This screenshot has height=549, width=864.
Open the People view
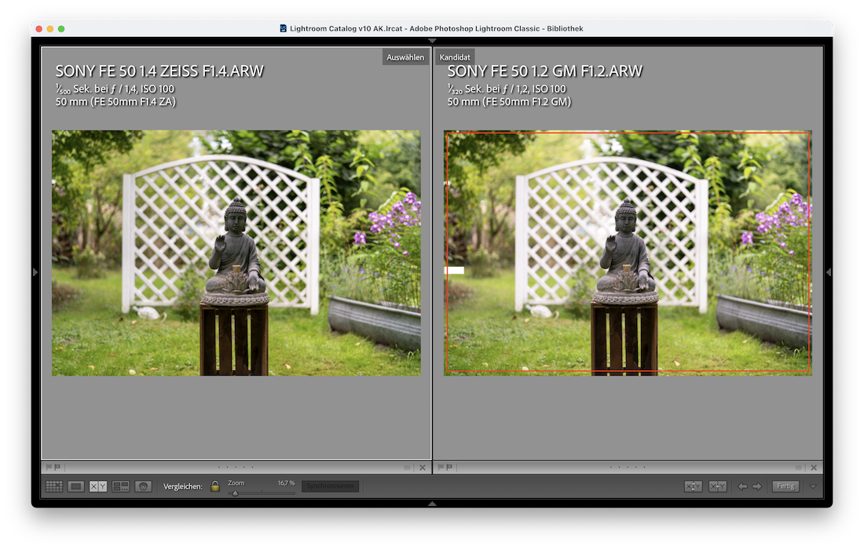(143, 485)
